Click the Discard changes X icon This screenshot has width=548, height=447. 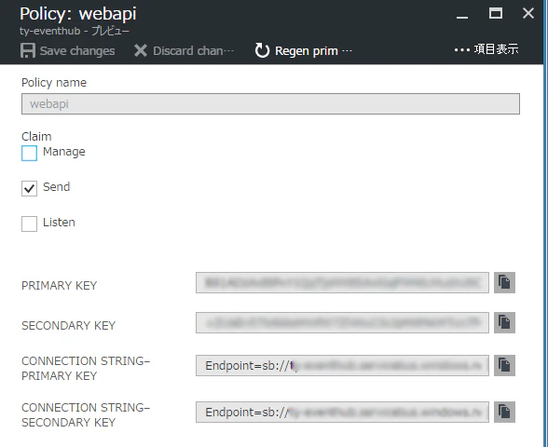pyautogui.click(x=141, y=50)
